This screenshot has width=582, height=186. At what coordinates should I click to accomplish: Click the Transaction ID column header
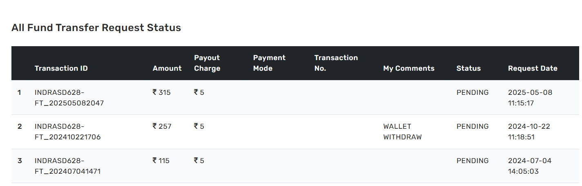[61, 68]
